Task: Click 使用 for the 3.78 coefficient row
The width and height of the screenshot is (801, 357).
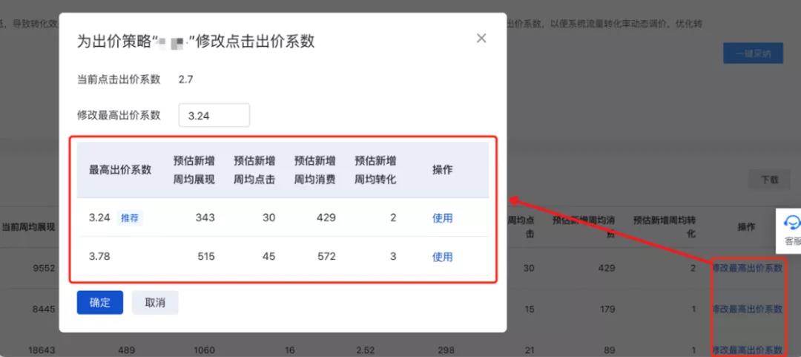Action: (x=442, y=256)
